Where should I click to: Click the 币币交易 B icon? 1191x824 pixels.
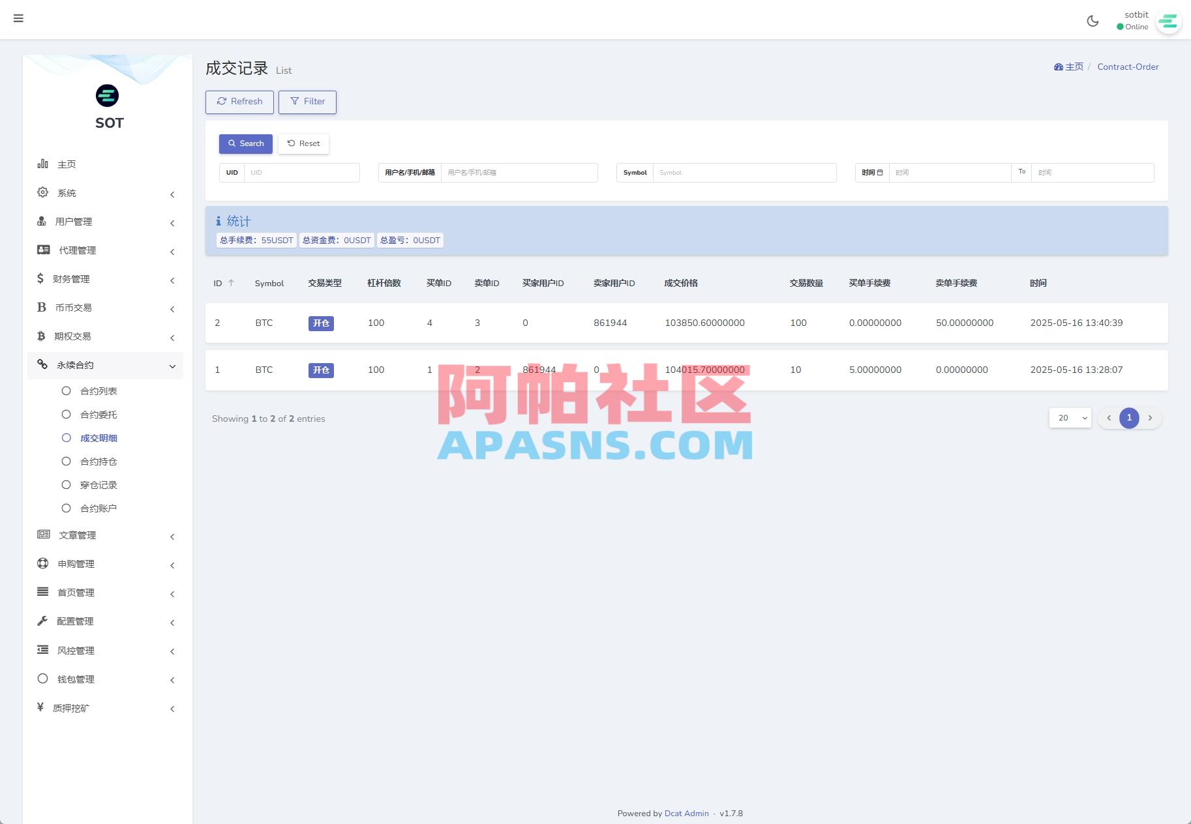[x=42, y=307]
